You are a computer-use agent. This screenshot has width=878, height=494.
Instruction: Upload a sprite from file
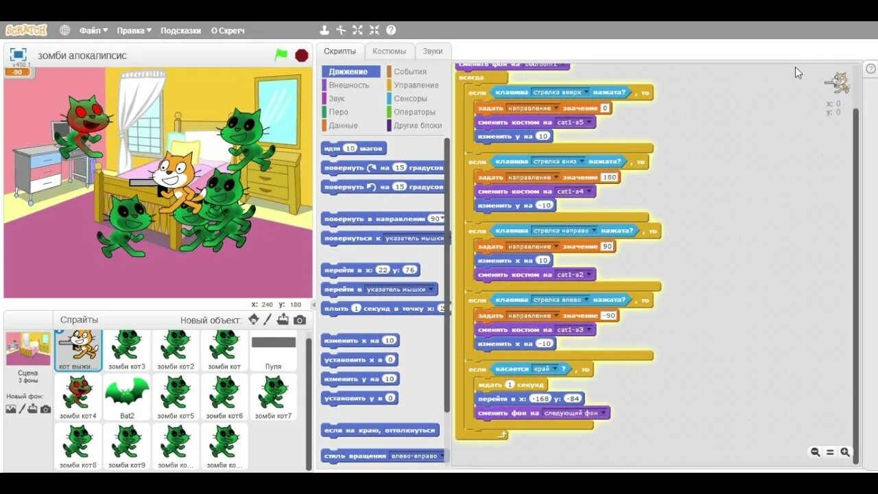283,319
